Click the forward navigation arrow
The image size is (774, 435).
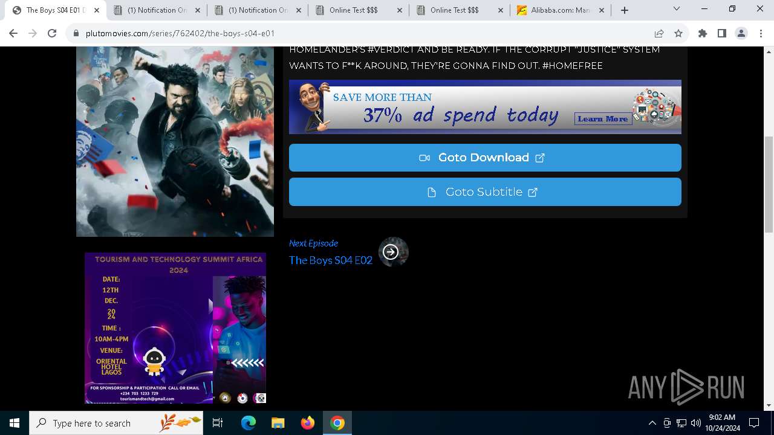coord(33,33)
